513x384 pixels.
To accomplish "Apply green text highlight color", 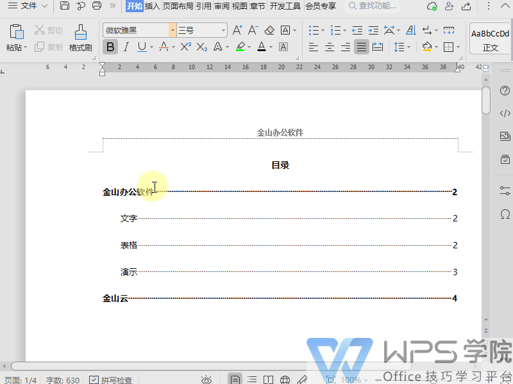I will tap(240, 47).
